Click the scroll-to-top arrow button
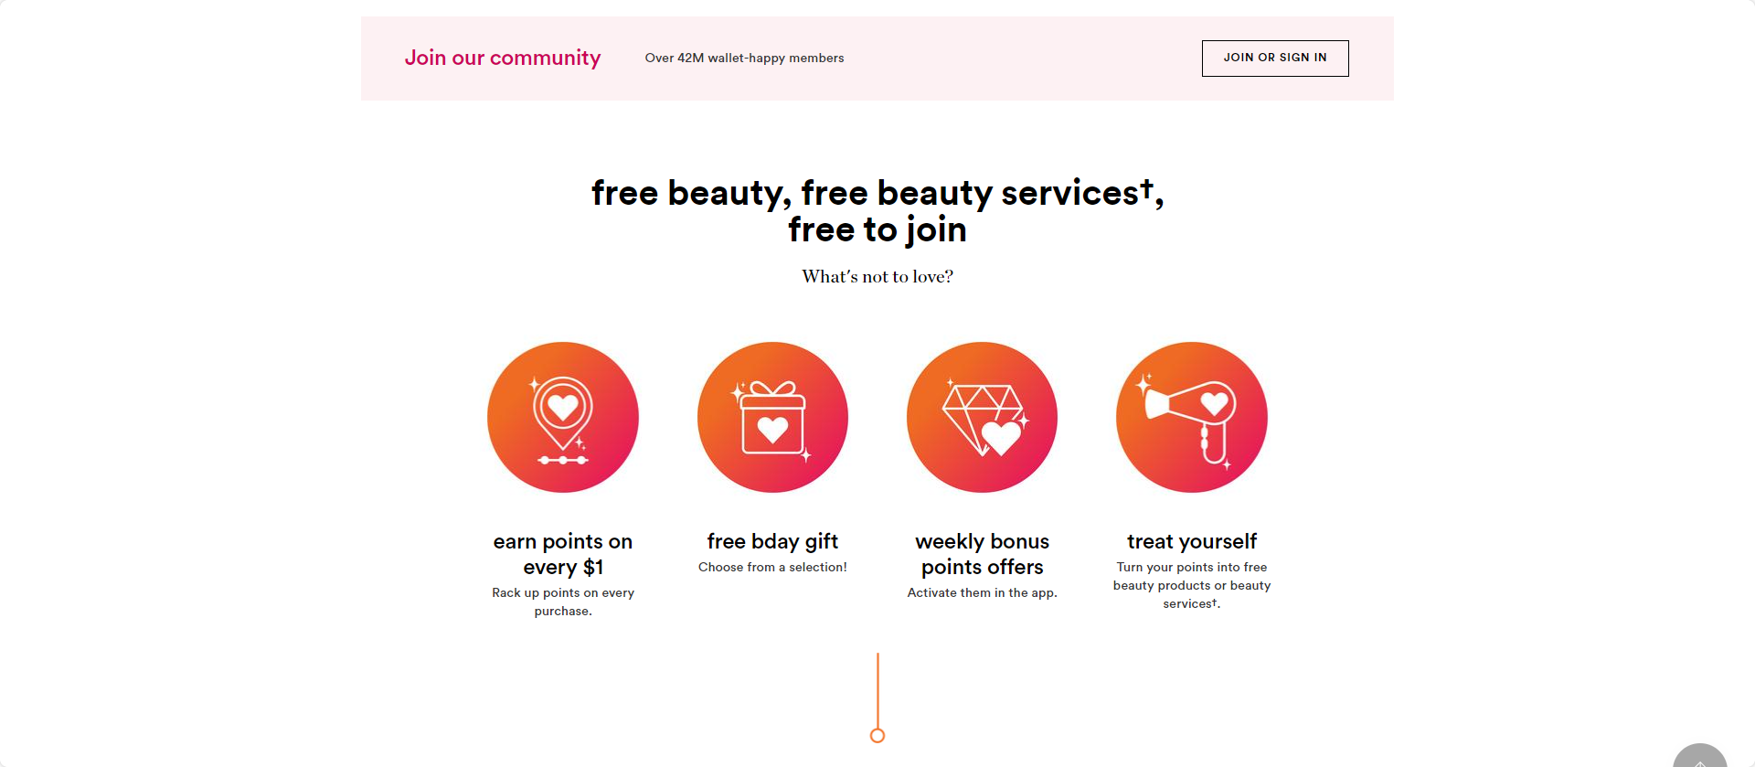Viewport: 1755px width, 767px height. (1699, 757)
